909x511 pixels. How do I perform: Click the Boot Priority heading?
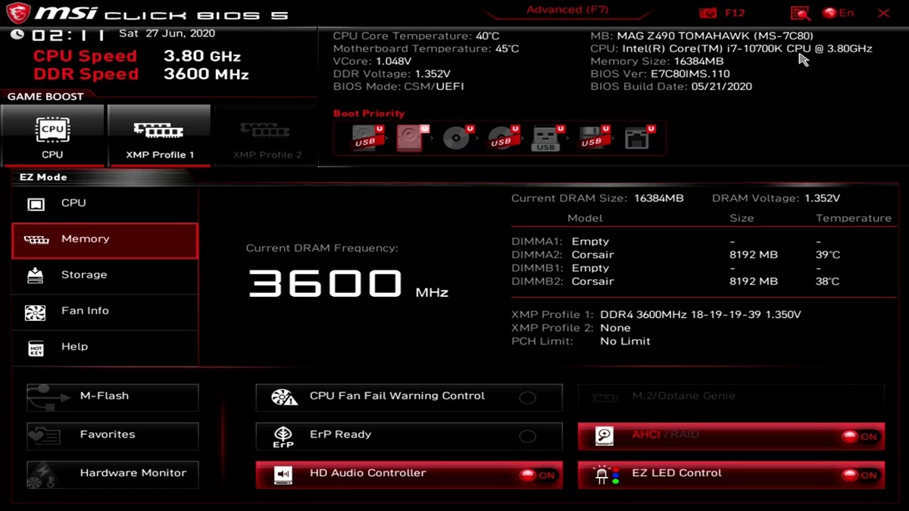(x=369, y=114)
